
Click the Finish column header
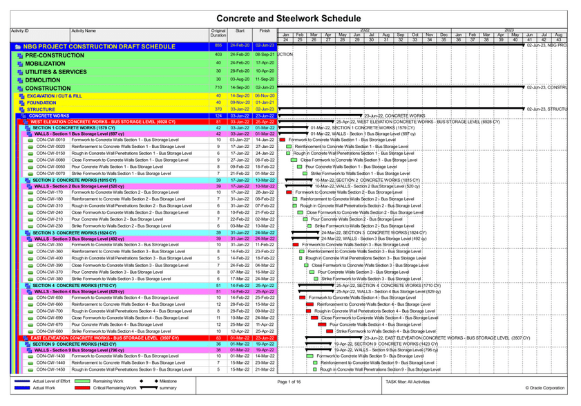(265, 35)
